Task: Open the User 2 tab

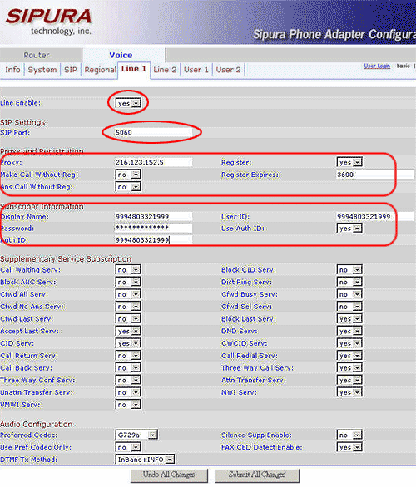Action: [228, 70]
